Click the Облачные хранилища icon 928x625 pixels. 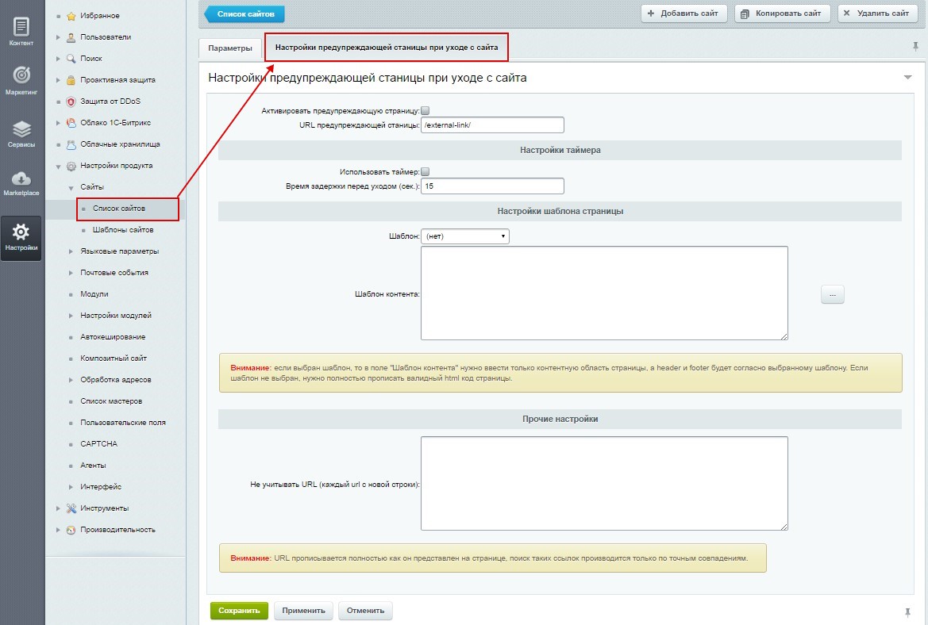pyautogui.click(x=71, y=144)
